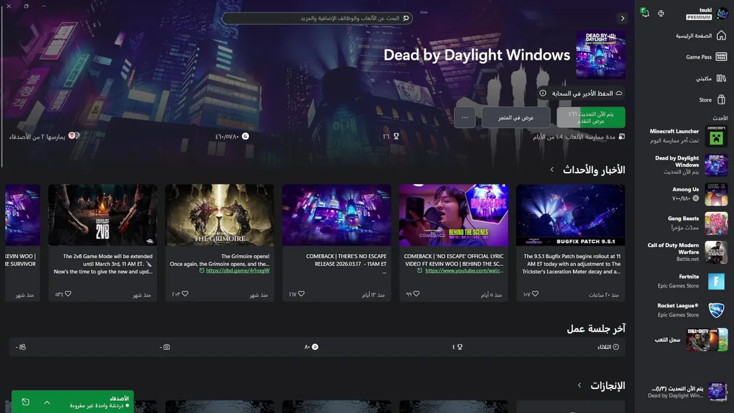This screenshot has height=413, width=734.
Task: Open the youtube.com link in Comeback card
Action: 464,271
